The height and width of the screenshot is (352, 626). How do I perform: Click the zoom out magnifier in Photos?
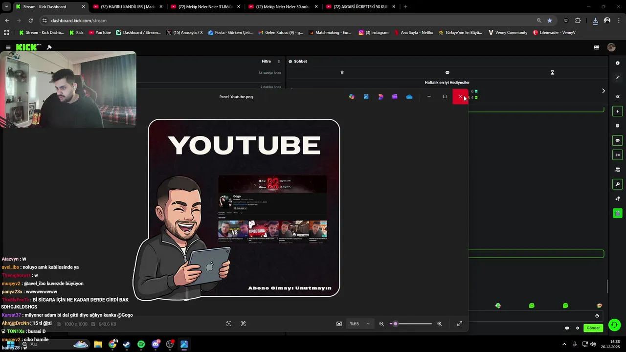pos(381,324)
